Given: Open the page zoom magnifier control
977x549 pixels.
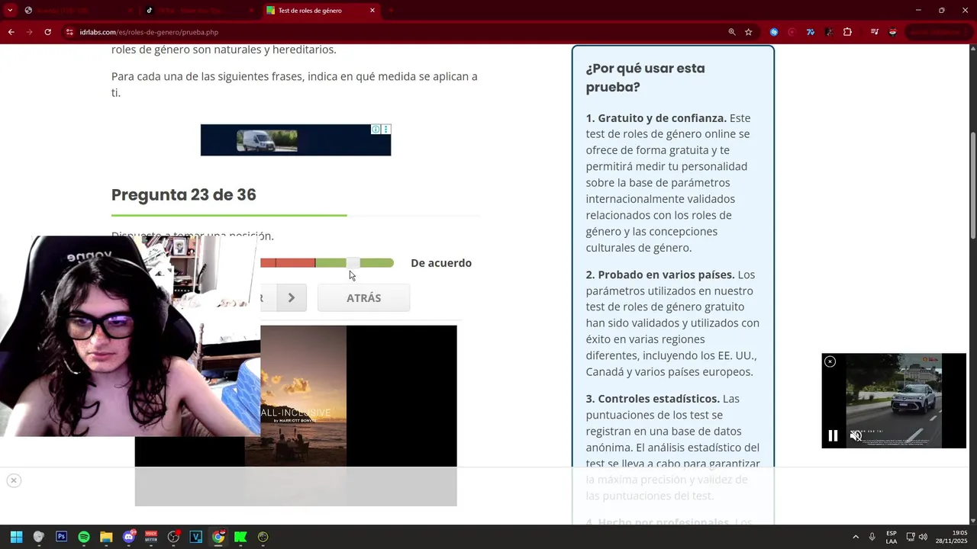Looking at the screenshot, I should click(732, 32).
